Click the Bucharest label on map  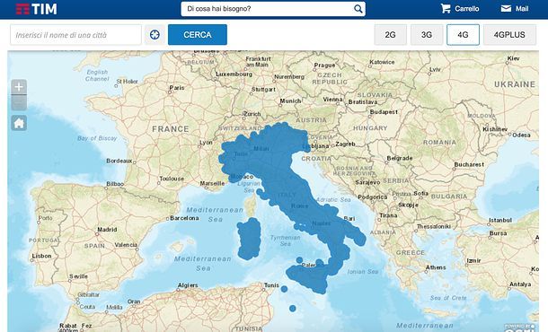[x=469, y=164]
